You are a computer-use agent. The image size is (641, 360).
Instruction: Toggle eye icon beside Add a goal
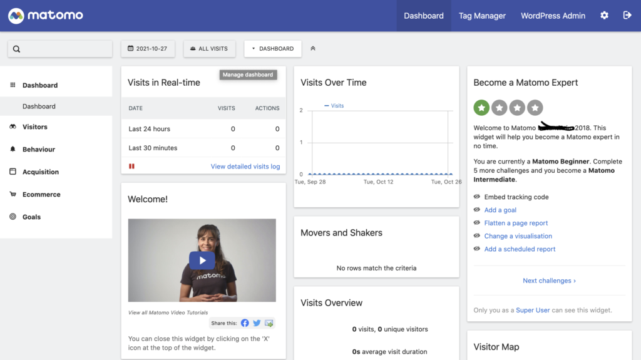click(476, 210)
